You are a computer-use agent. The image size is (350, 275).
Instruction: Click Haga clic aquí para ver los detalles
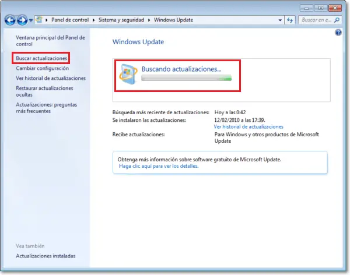tap(159, 166)
